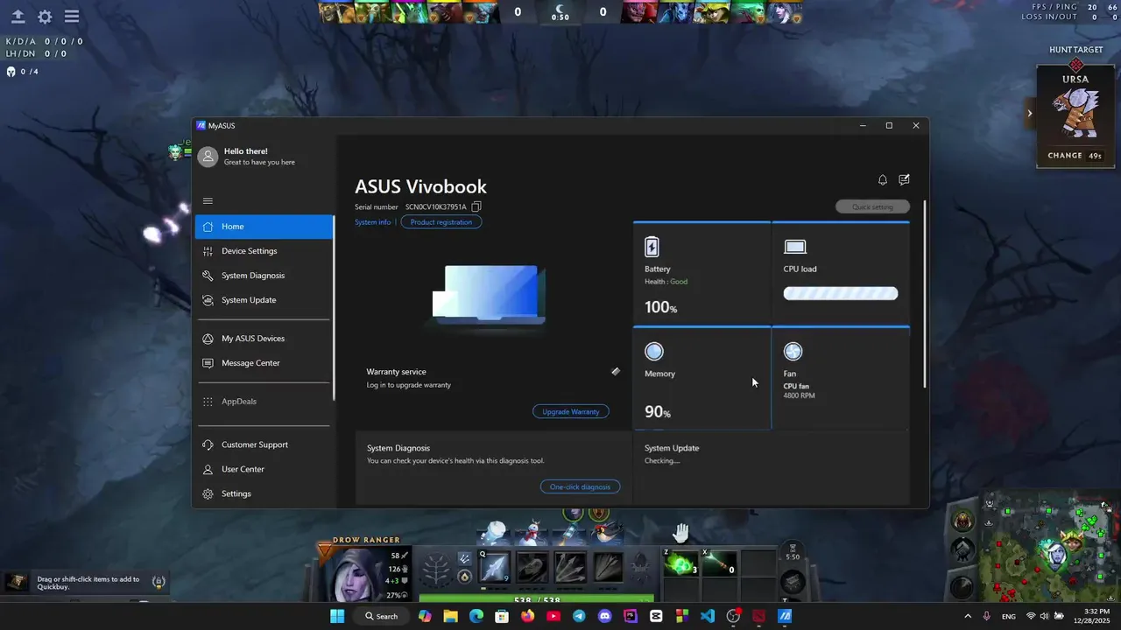Collapse the MyASUS hamburger menu
The width and height of the screenshot is (1121, 630).
(x=208, y=201)
